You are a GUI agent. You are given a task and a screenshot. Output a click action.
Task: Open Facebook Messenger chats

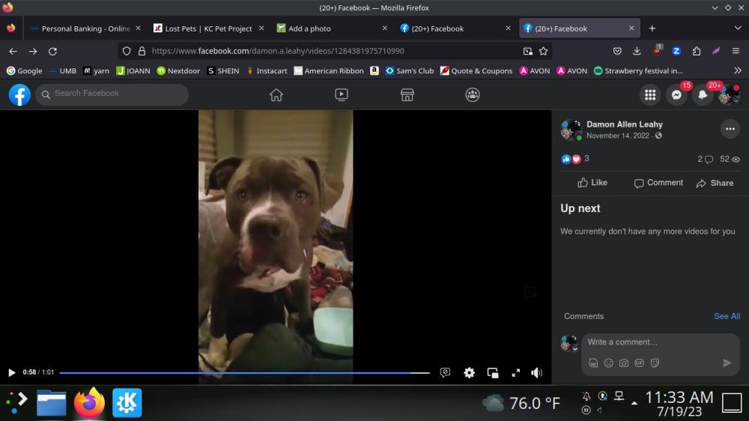pyautogui.click(x=676, y=95)
